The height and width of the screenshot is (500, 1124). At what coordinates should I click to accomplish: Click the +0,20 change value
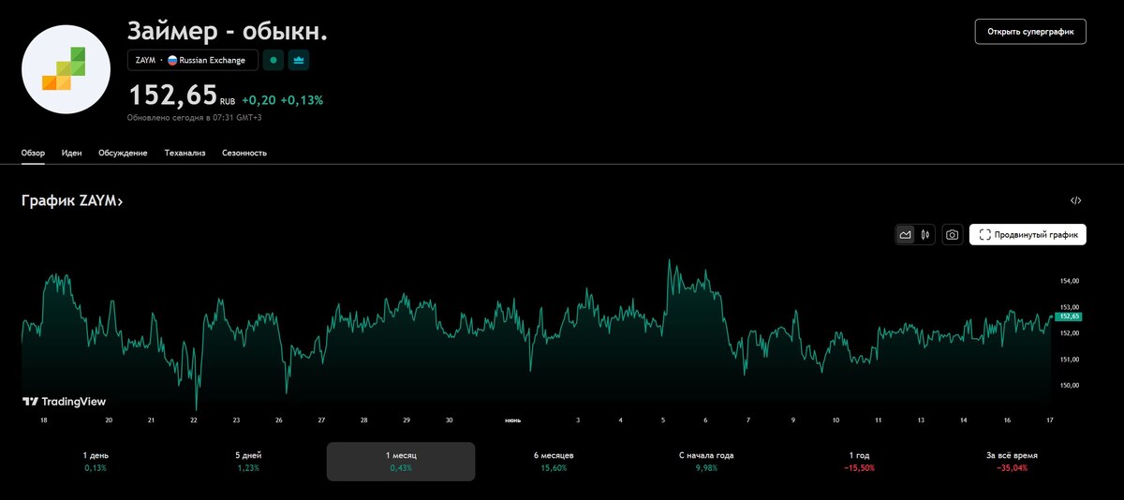click(259, 100)
